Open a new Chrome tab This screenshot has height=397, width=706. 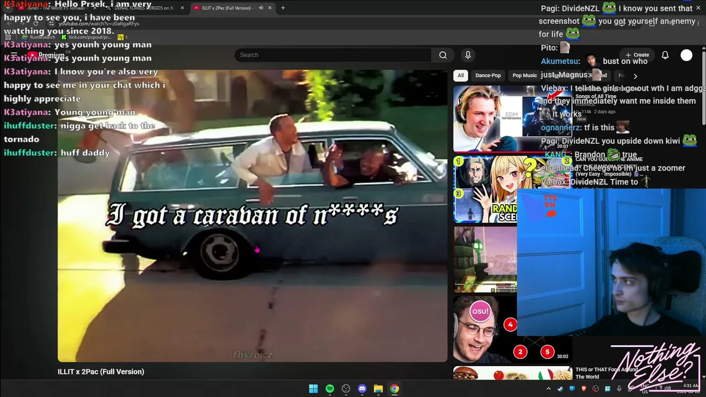point(283,8)
